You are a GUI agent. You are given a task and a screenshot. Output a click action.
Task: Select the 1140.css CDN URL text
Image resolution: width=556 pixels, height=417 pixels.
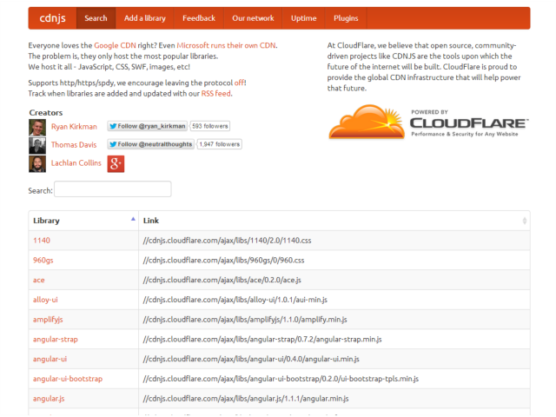[x=228, y=241]
